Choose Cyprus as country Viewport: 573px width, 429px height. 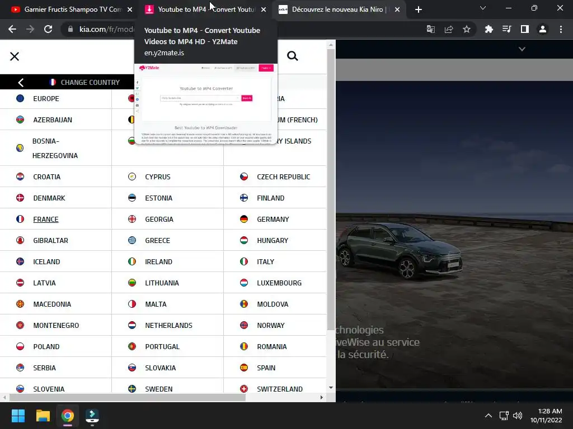click(x=157, y=177)
